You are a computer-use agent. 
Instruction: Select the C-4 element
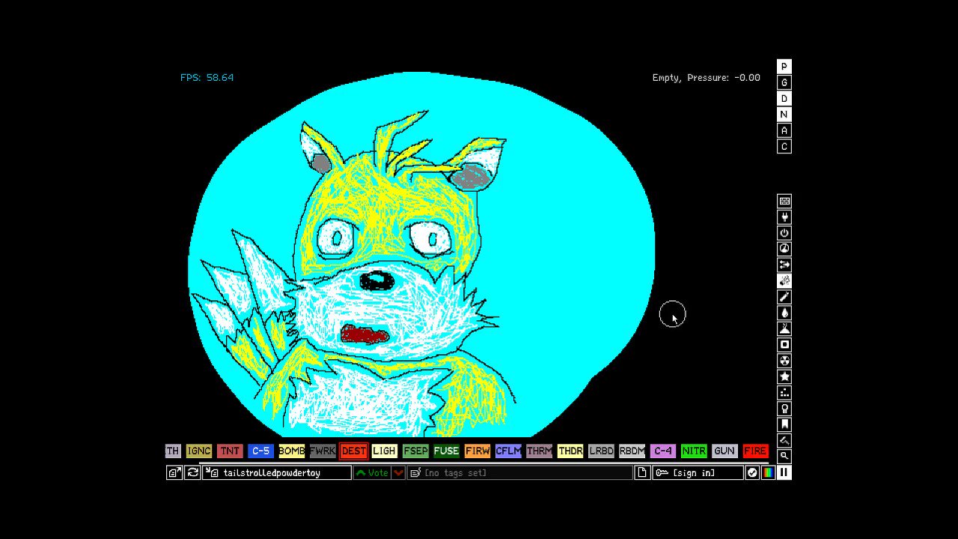point(663,451)
